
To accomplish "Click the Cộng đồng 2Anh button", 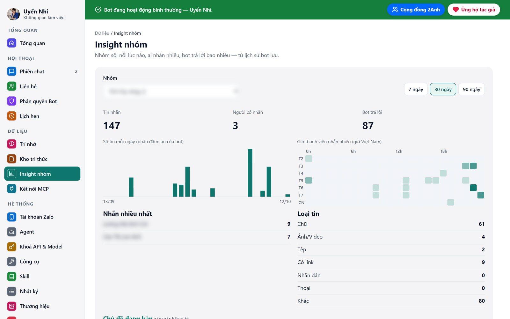I will [x=416, y=10].
